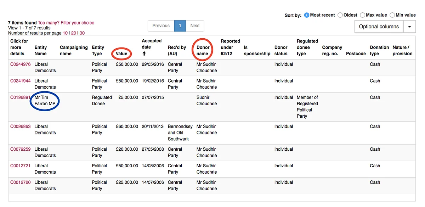
Task: Click the 27/05/2008 accepted date cell
Action: coord(153,149)
